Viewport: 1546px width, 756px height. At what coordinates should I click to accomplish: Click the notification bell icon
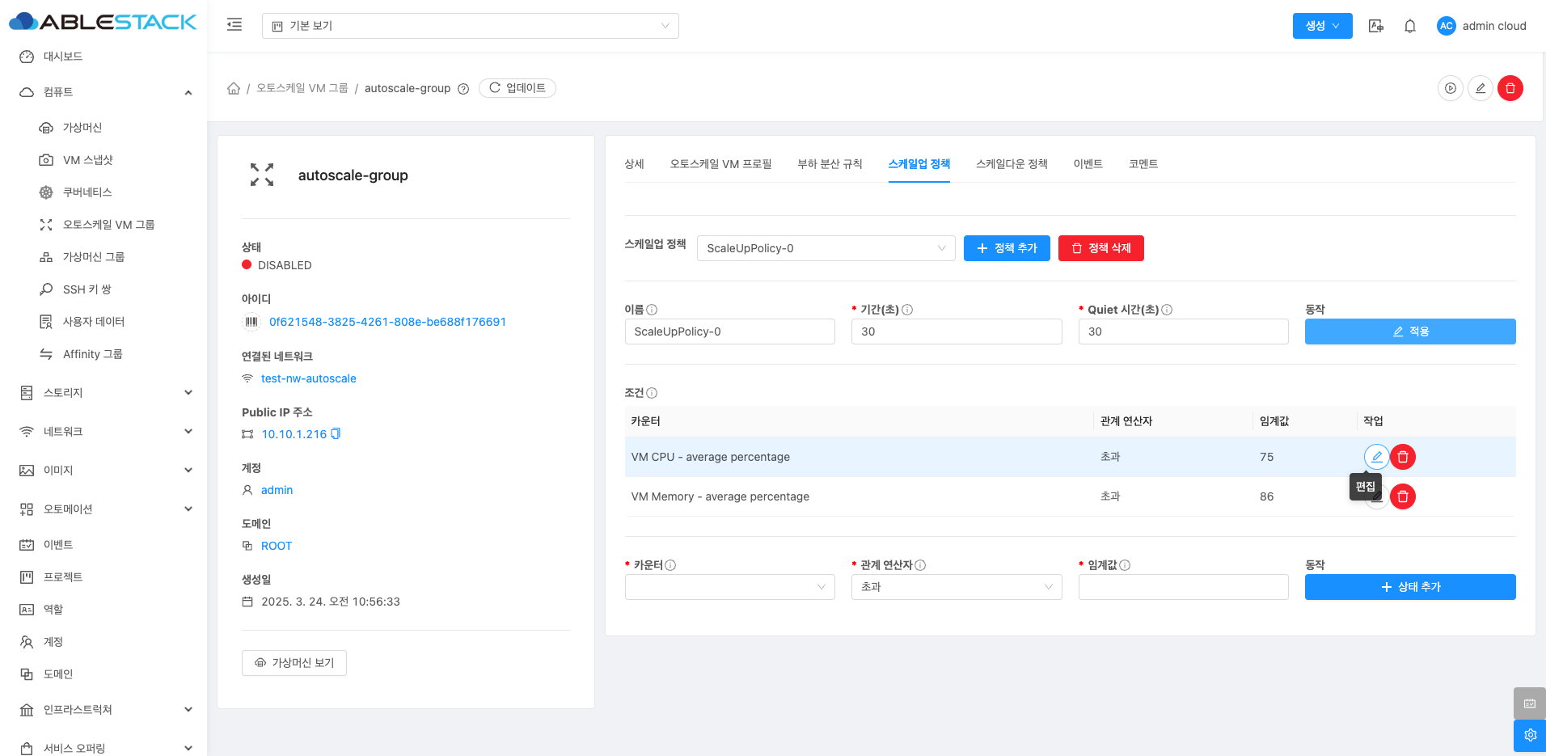pos(1409,26)
